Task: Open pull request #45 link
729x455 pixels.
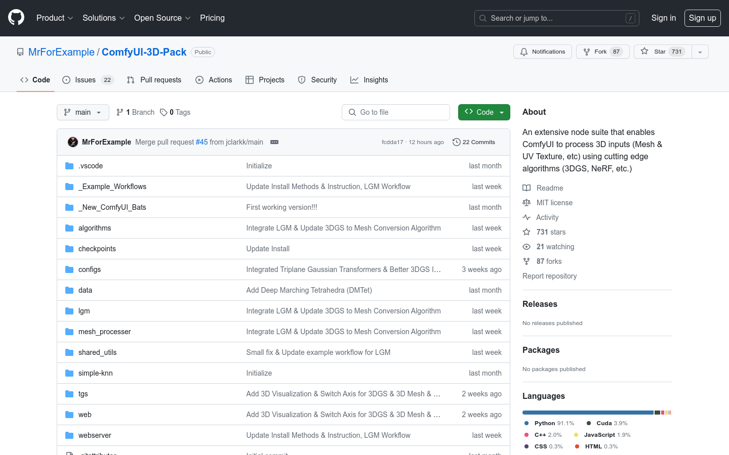Action: tap(201, 142)
